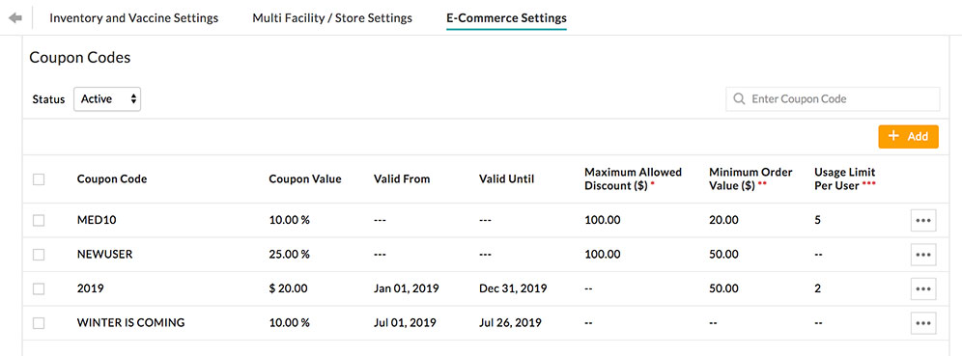Image resolution: width=962 pixels, height=356 pixels.
Task: Tick the select-all checkbox in table header
Action: (39, 178)
